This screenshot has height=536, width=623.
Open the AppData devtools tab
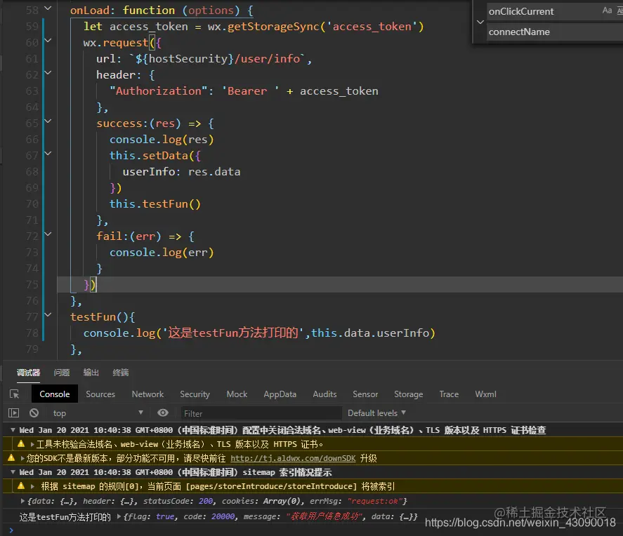[x=280, y=394]
